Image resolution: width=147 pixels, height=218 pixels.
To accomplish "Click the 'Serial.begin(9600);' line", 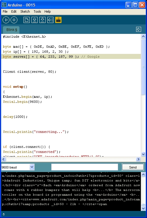I will point(22,102).
